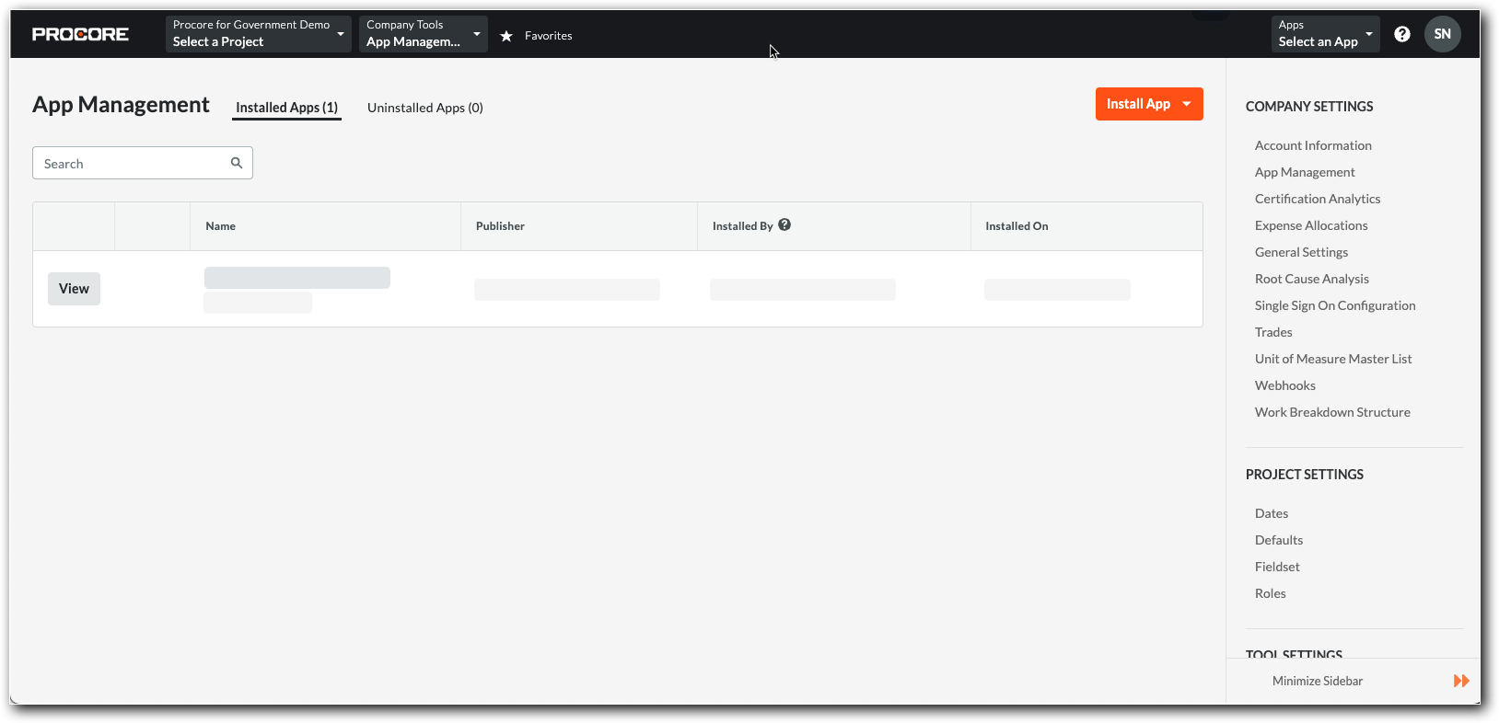Image resolution: width=1499 pixels, height=723 pixels.
Task: Go to Single Sign On Configuration
Action: point(1334,305)
